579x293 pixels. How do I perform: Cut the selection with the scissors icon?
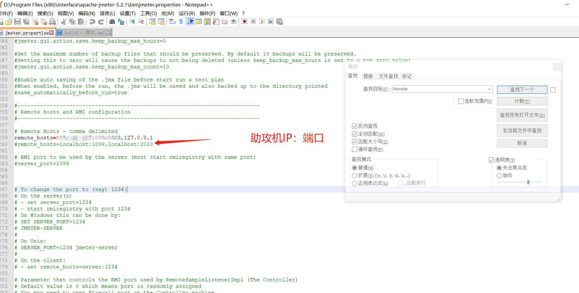click(x=63, y=22)
